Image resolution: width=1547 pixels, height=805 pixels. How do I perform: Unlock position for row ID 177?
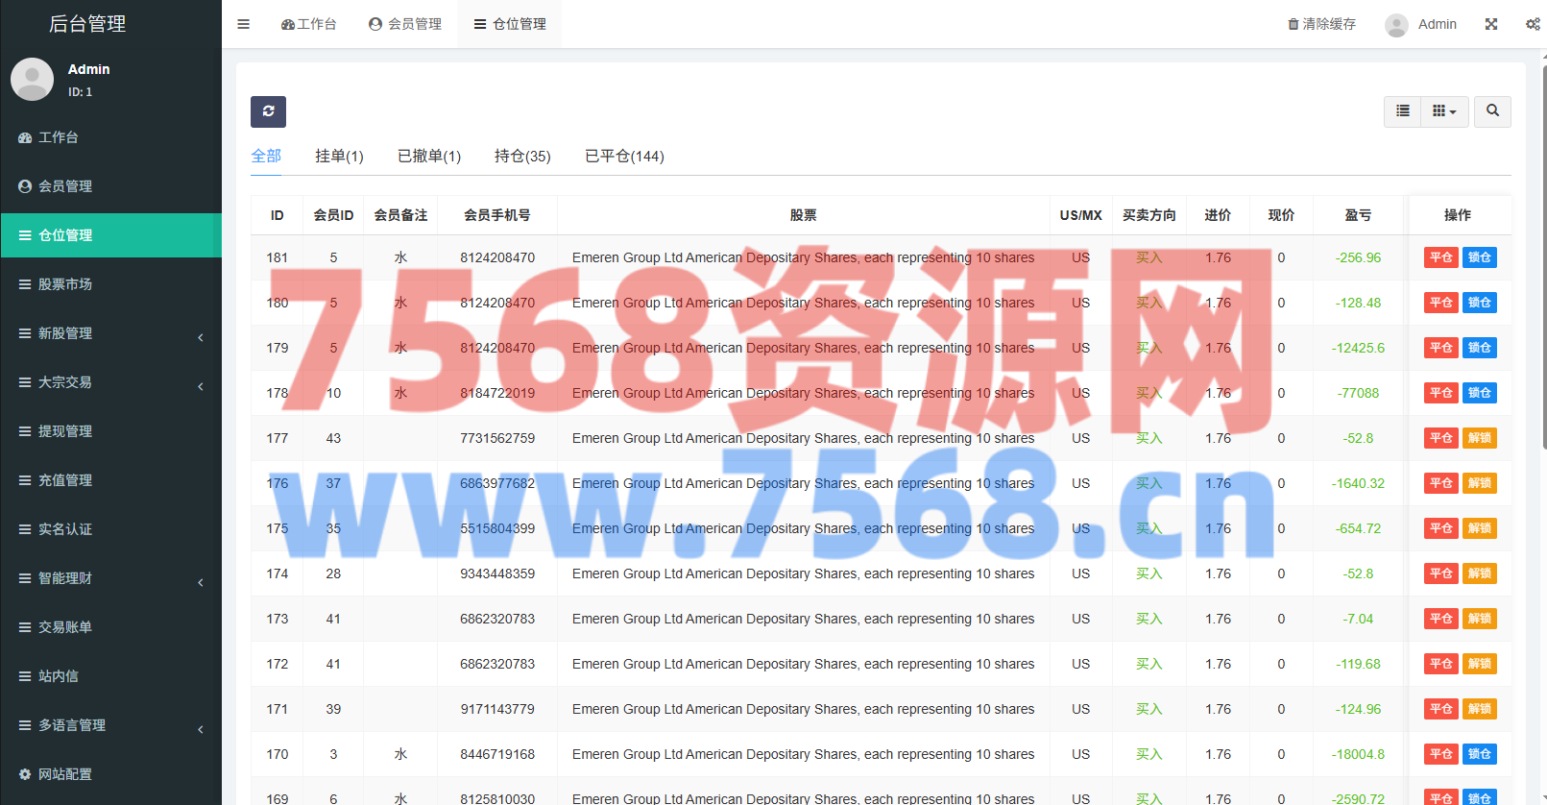click(x=1479, y=438)
